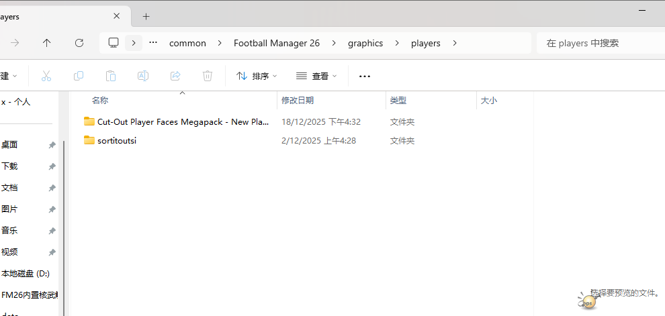665x316 pixels.
Task: Open the 排序 sort dropdown
Action: 257,76
